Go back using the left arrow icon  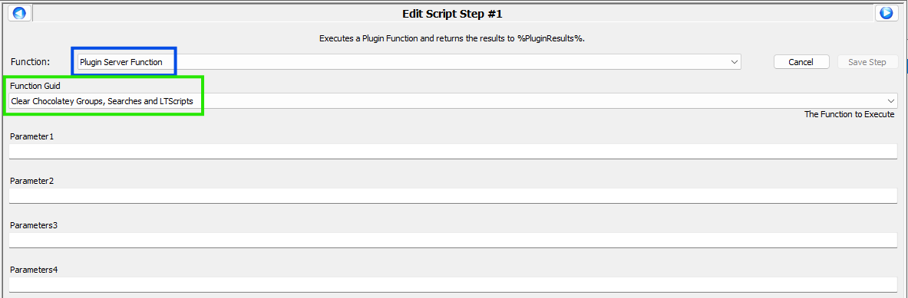click(x=20, y=13)
